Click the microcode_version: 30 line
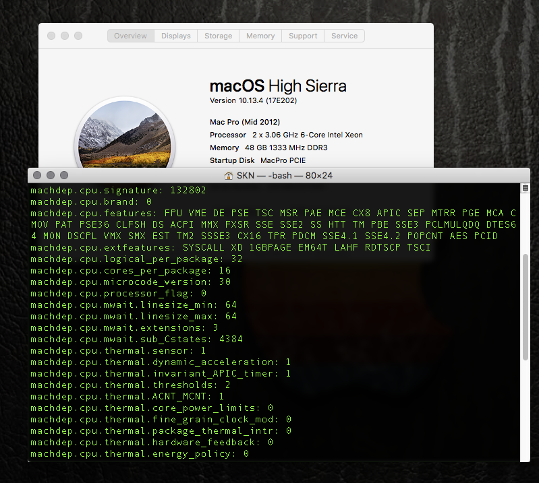This screenshot has height=483, width=539. [131, 282]
